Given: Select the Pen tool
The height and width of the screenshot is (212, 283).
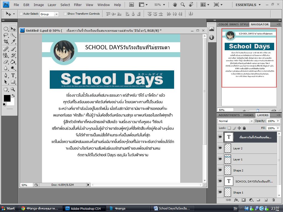Looking at the screenshot, I should [6, 76].
